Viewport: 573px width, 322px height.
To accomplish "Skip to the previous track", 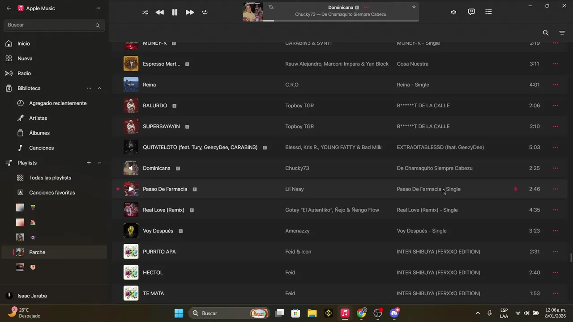I will tap(159, 13).
